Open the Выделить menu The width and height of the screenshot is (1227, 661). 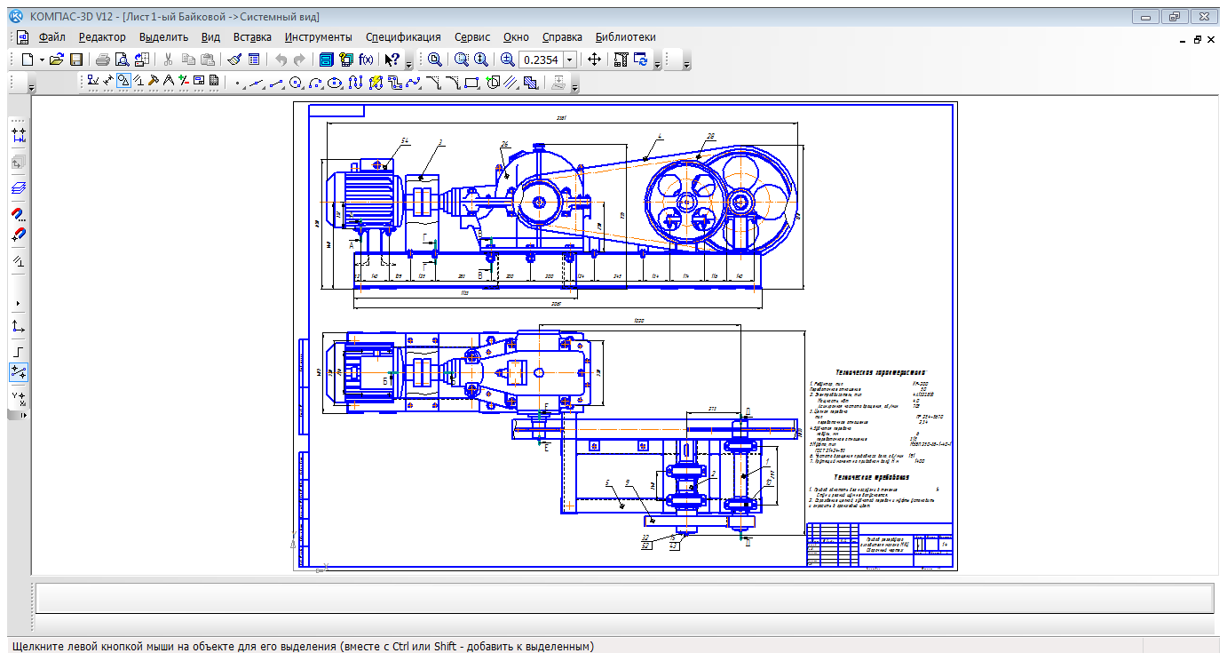point(164,36)
